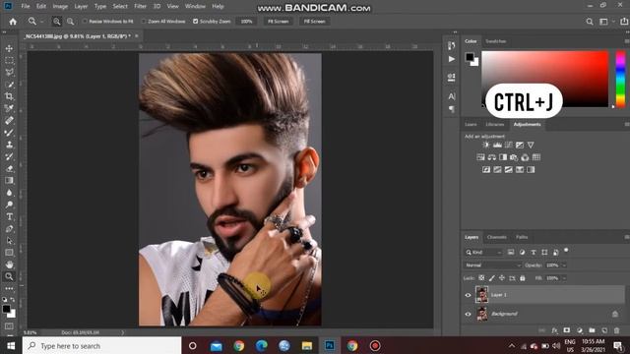Switch to the Paths tab

(x=522, y=237)
